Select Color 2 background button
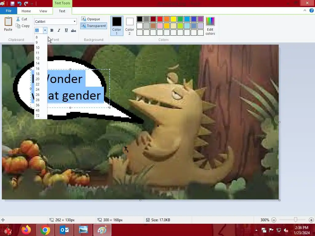Viewport: 315px width, 236px height. tap(130, 26)
